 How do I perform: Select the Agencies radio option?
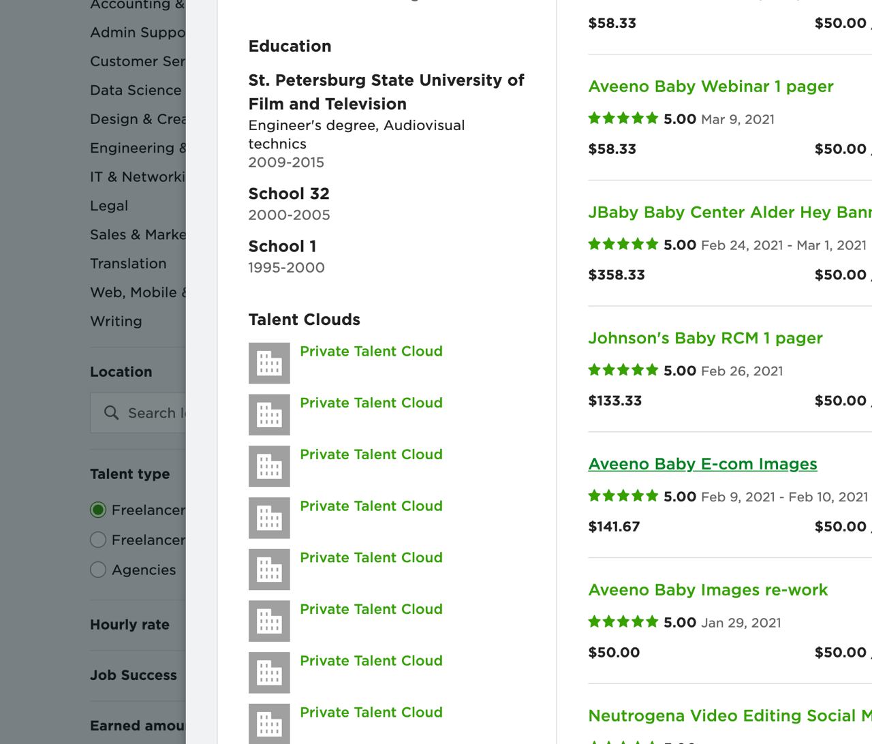coord(98,570)
